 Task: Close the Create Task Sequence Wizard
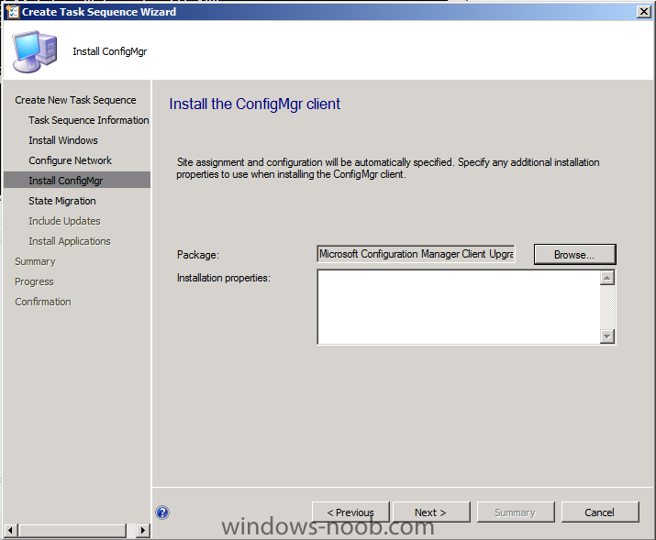[643, 12]
